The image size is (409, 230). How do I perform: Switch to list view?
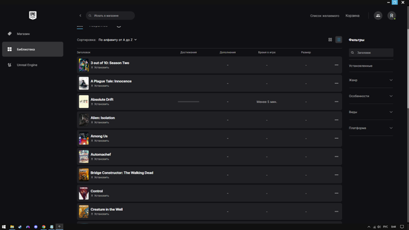click(x=339, y=40)
